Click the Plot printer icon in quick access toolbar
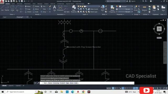Image resolution: width=168 pixels, height=94 pixels. point(22,1)
